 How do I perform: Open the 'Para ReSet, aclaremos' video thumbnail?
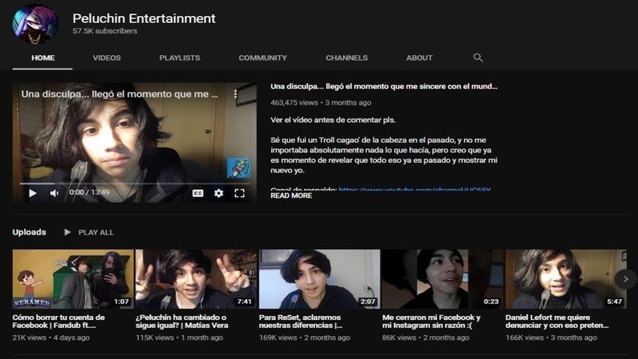[x=319, y=278]
